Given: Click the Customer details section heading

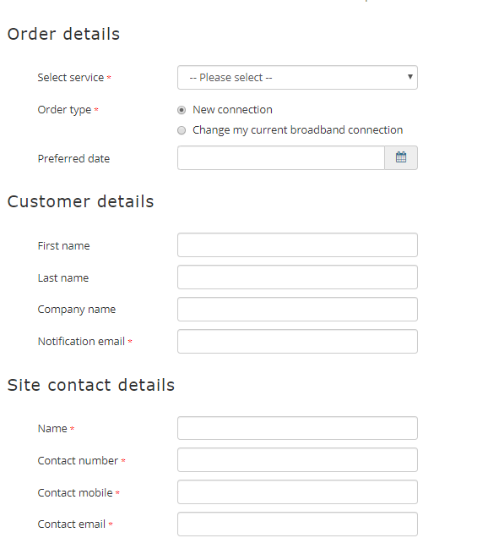Looking at the screenshot, I should [x=81, y=201].
